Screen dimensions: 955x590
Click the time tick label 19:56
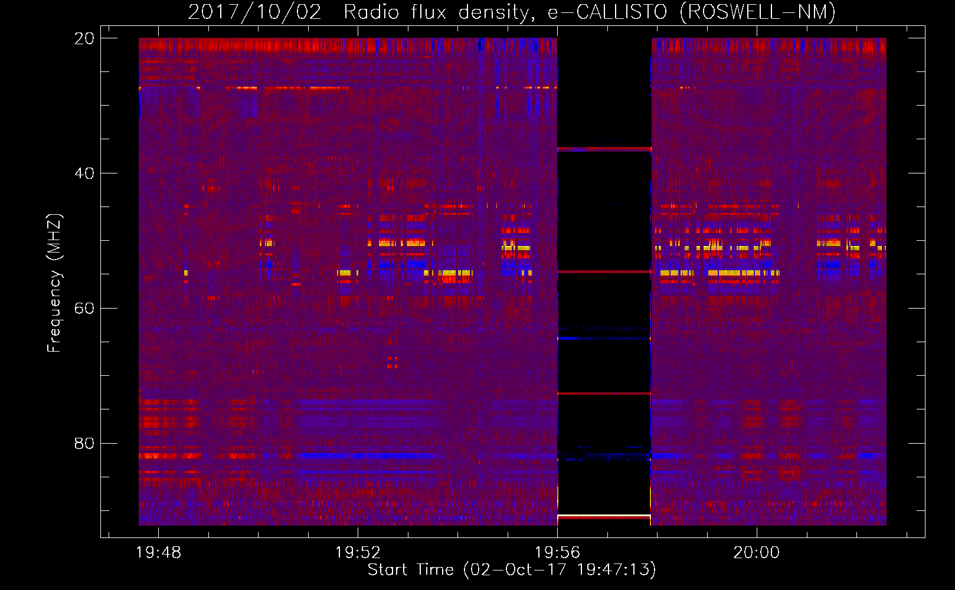pyautogui.click(x=557, y=553)
